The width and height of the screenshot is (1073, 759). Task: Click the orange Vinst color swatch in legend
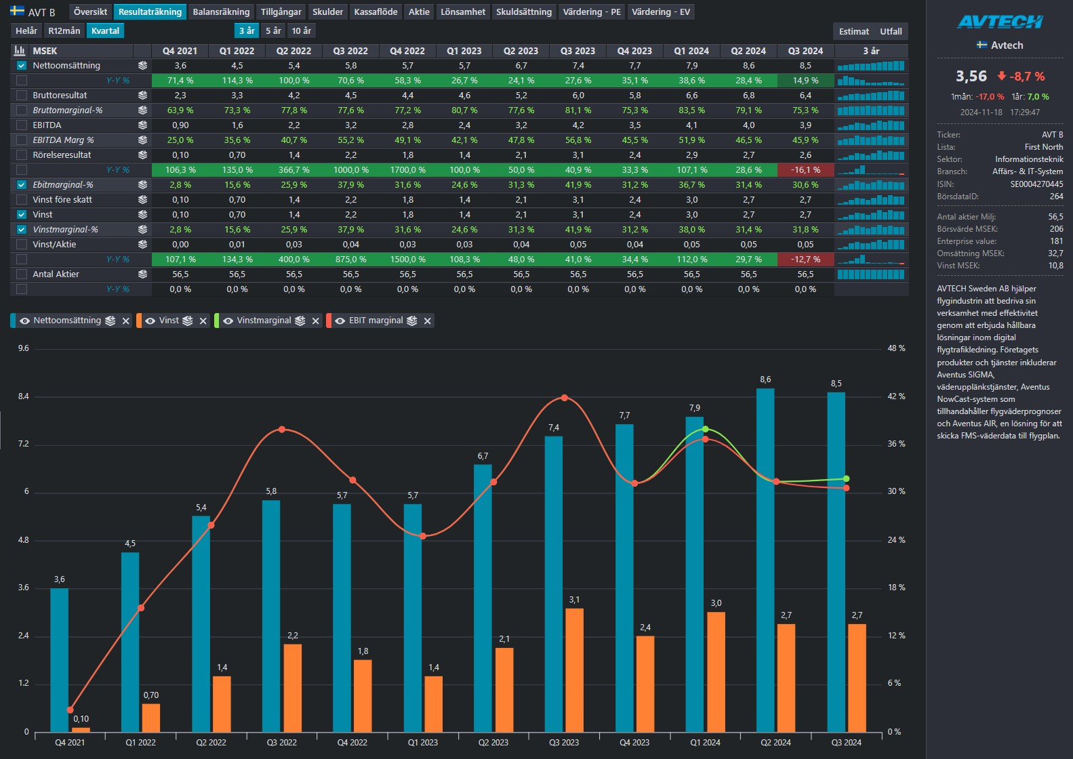[138, 321]
